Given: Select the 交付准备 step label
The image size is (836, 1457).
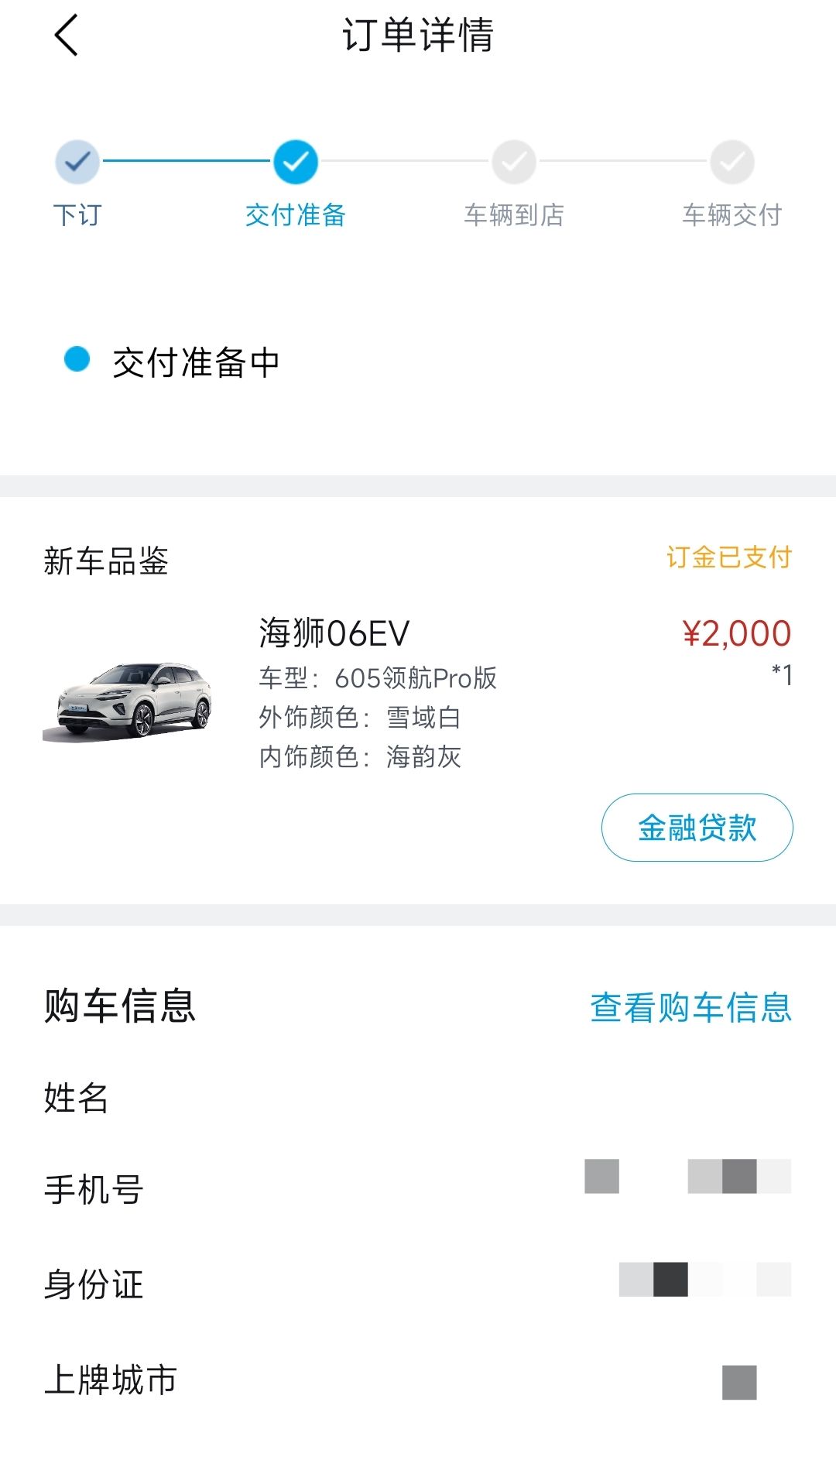Looking at the screenshot, I should (295, 214).
